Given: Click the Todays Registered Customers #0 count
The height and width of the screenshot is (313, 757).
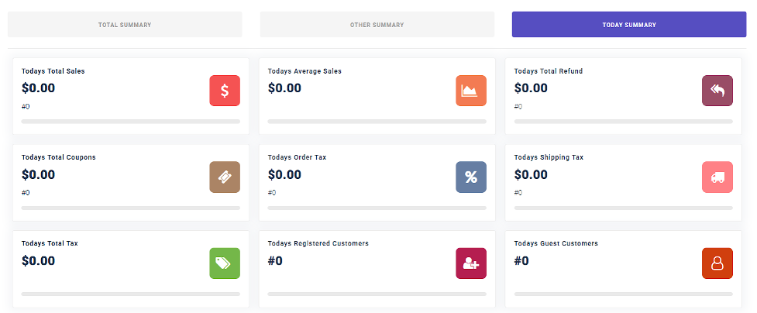Looking at the screenshot, I should 275,261.
